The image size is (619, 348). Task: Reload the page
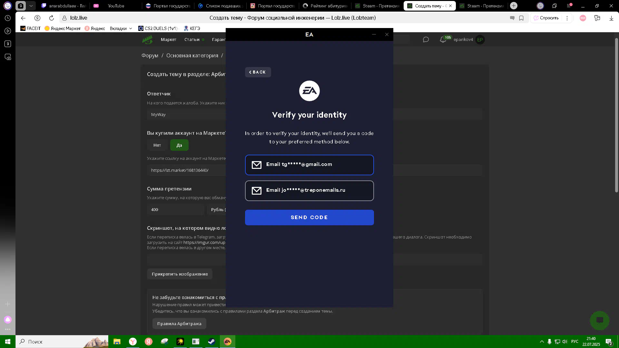click(52, 18)
